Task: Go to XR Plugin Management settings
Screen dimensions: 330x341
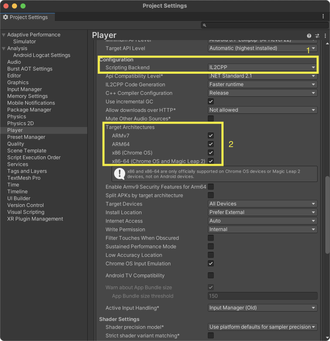Action: coord(35,219)
